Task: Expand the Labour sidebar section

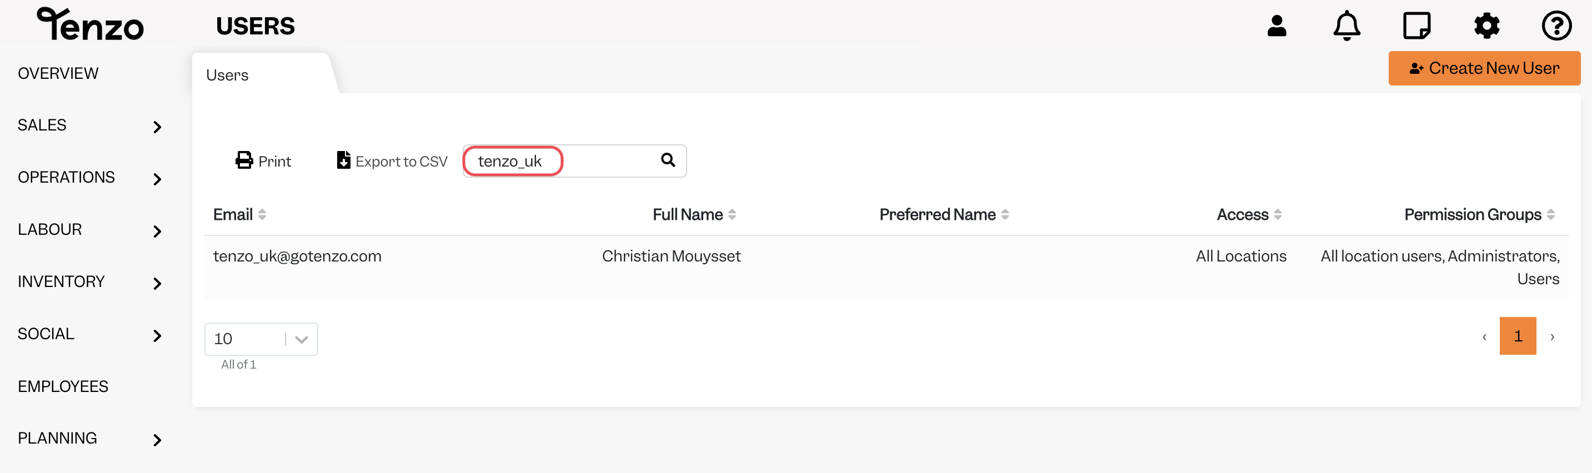Action: coord(89,230)
